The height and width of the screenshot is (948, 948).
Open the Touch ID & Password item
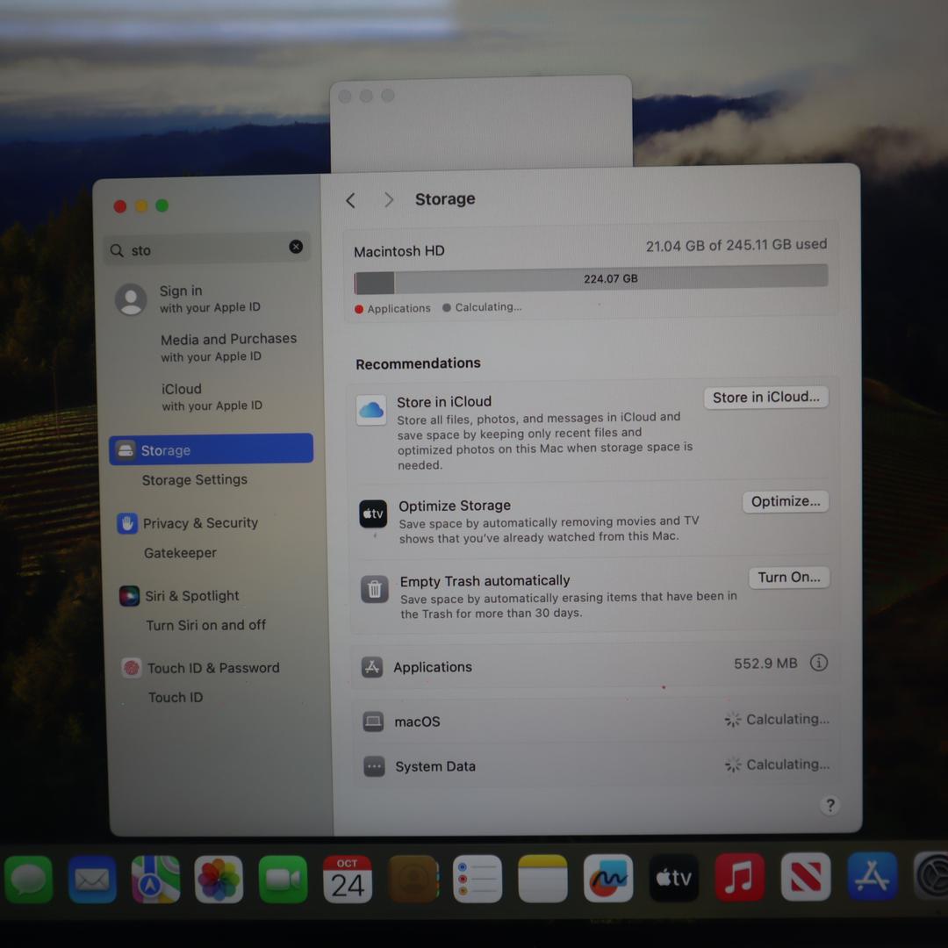point(212,668)
